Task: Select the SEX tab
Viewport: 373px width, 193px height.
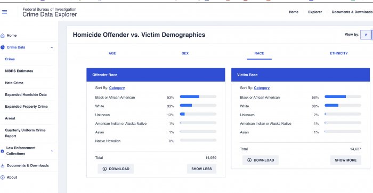Action: tap(185, 53)
